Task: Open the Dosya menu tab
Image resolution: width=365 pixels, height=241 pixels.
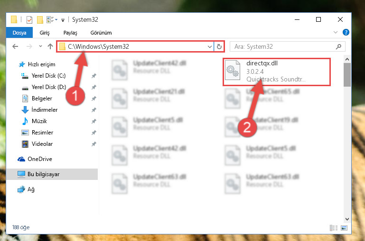Action: [x=19, y=33]
